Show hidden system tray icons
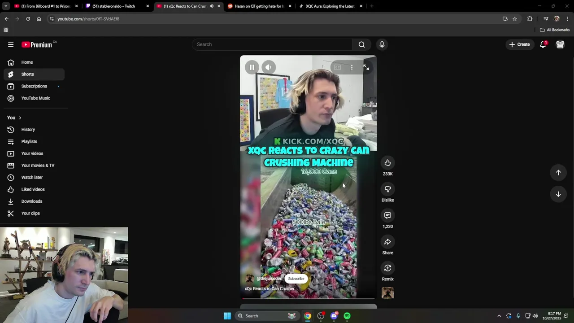Viewport: 574px width, 323px height. (499, 316)
